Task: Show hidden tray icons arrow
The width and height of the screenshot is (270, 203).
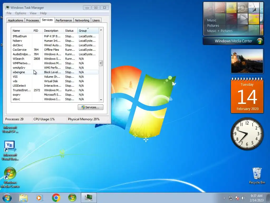Action: pyautogui.click(x=224, y=198)
